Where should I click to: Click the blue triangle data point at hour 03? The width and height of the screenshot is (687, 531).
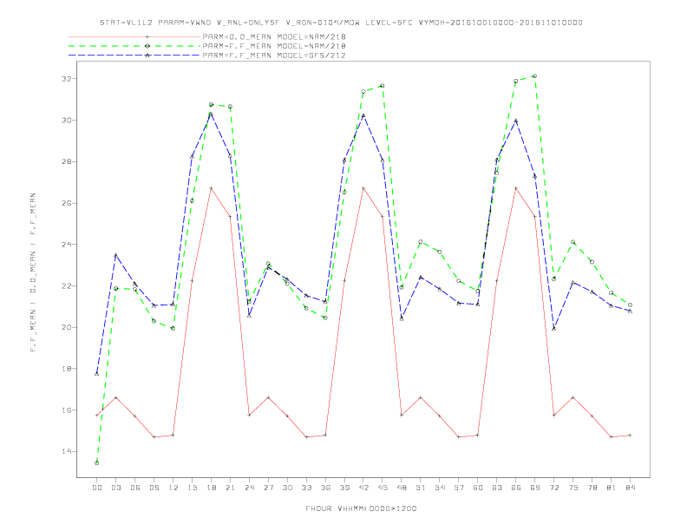tap(115, 255)
